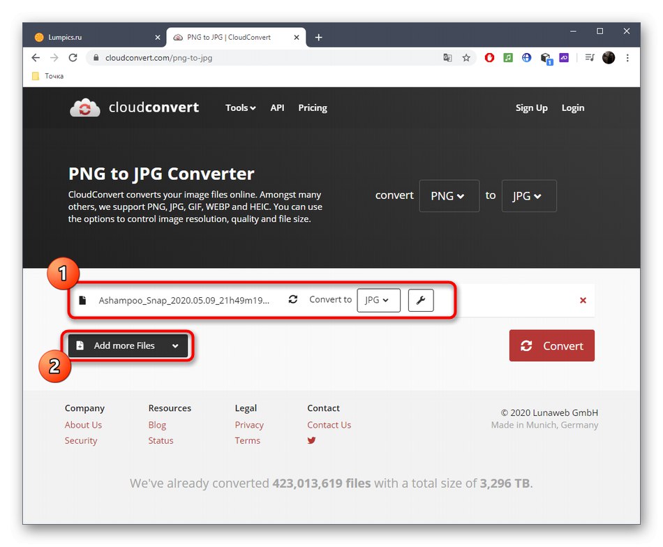Open the red Opera-style extension icon
Viewport: 663px width, 547px height.
[x=489, y=57]
